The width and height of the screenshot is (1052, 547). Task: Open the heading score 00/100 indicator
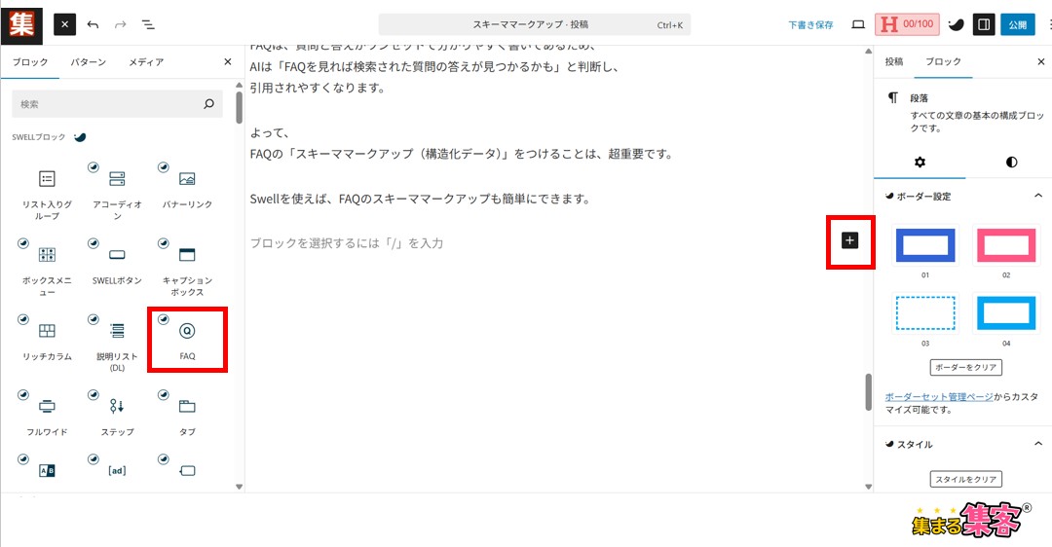[907, 24]
